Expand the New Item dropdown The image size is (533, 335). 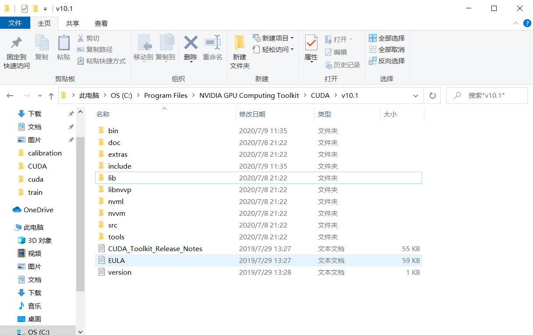273,38
